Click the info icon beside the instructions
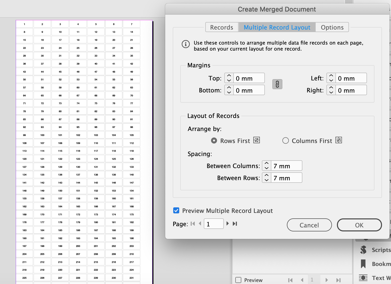 [185, 44]
